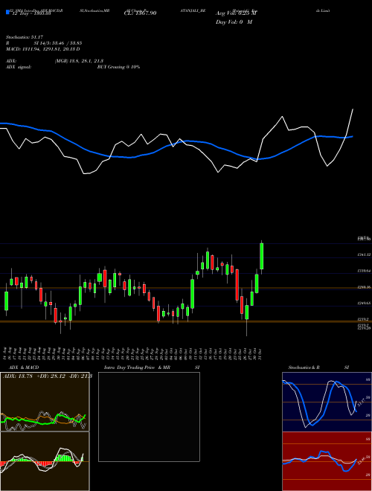Click the 'ADX & MACD' panel title
Viewport: 372px width, 491px height.
point(24,368)
